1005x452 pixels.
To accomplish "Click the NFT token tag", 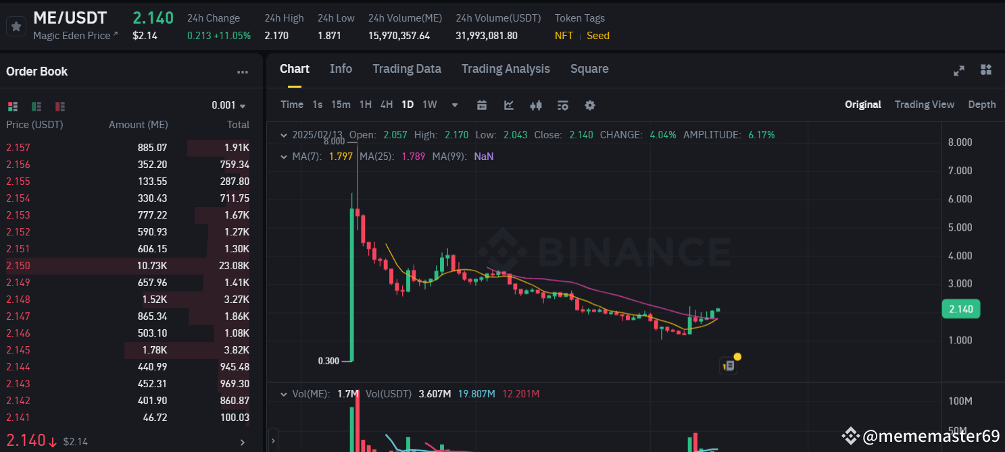I will tap(564, 36).
